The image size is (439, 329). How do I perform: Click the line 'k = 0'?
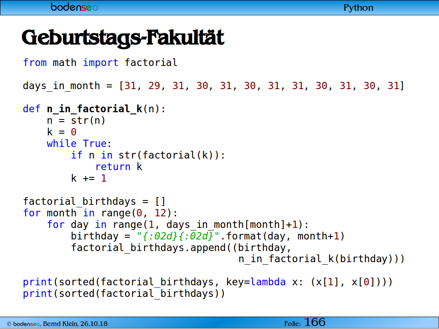tap(62, 132)
